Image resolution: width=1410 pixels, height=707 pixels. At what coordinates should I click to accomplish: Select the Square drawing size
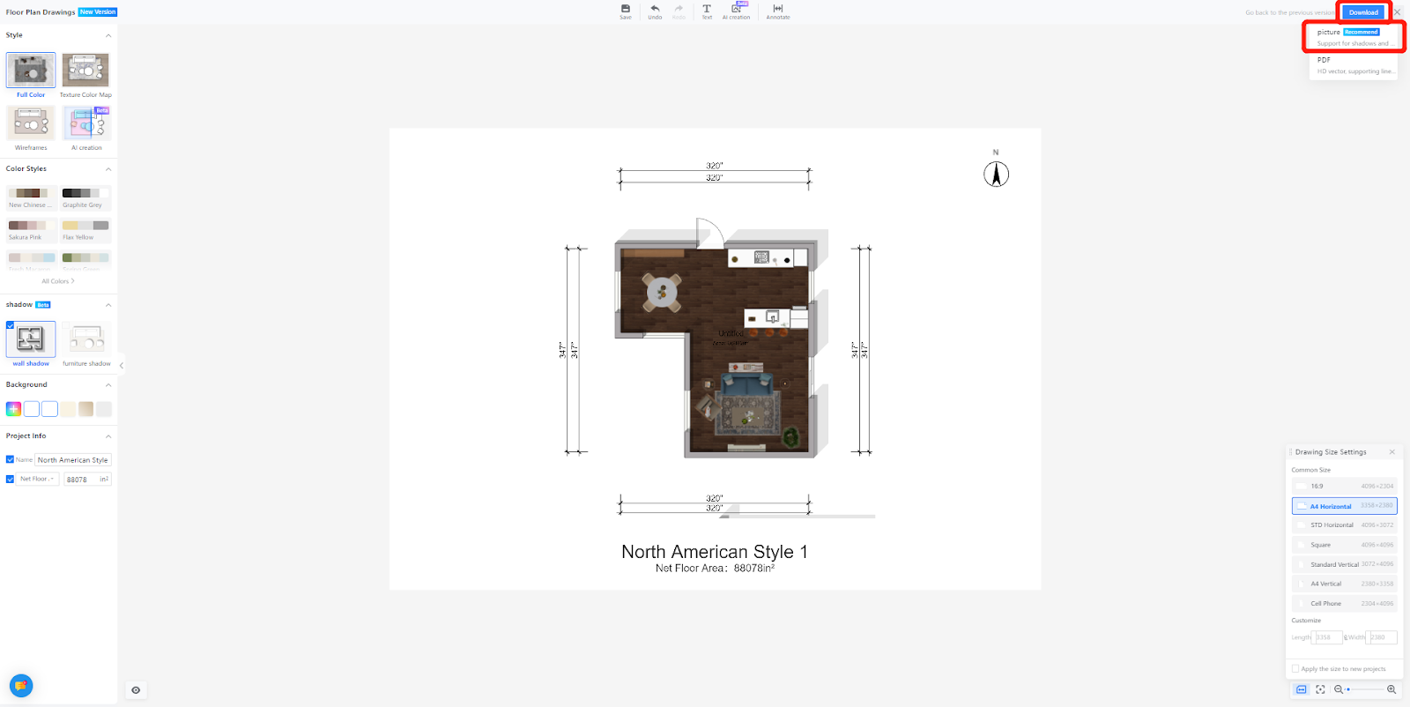(x=1345, y=545)
